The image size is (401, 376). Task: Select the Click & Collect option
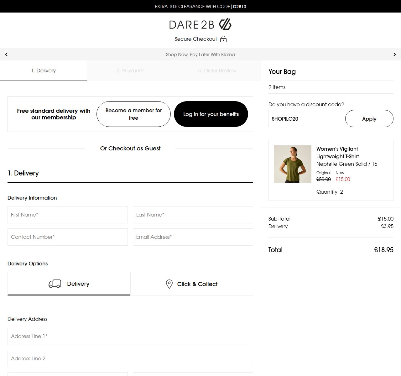point(192,284)
